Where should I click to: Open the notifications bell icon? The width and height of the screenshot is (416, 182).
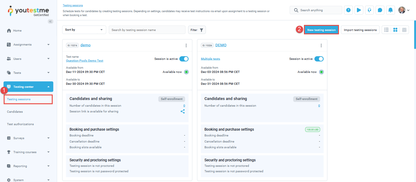coord(390,10)
